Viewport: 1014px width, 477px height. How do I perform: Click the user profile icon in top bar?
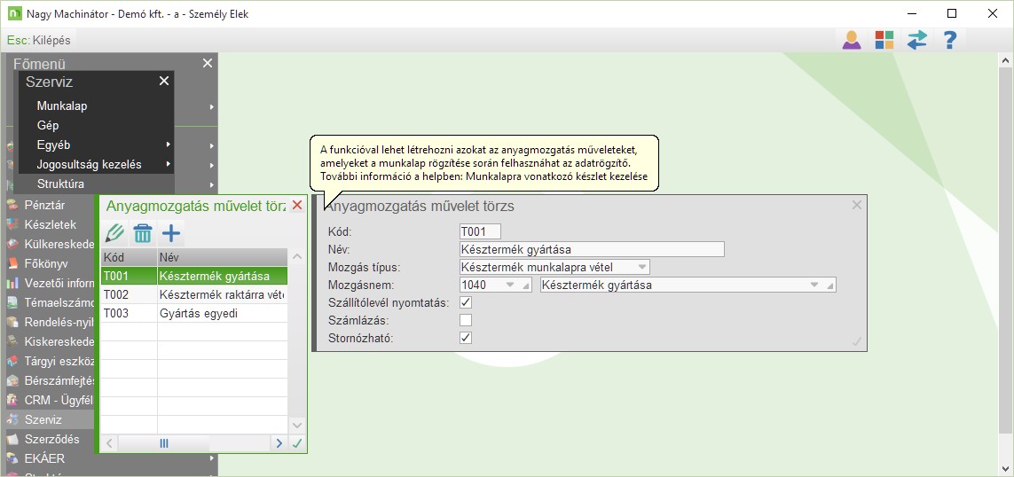click(852, 40)
